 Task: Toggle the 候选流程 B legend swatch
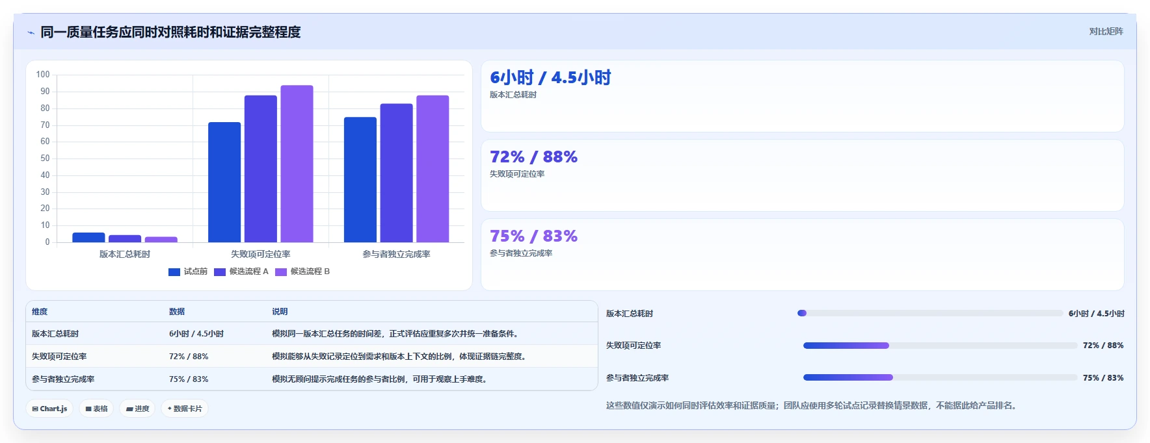tap(281, 272)
